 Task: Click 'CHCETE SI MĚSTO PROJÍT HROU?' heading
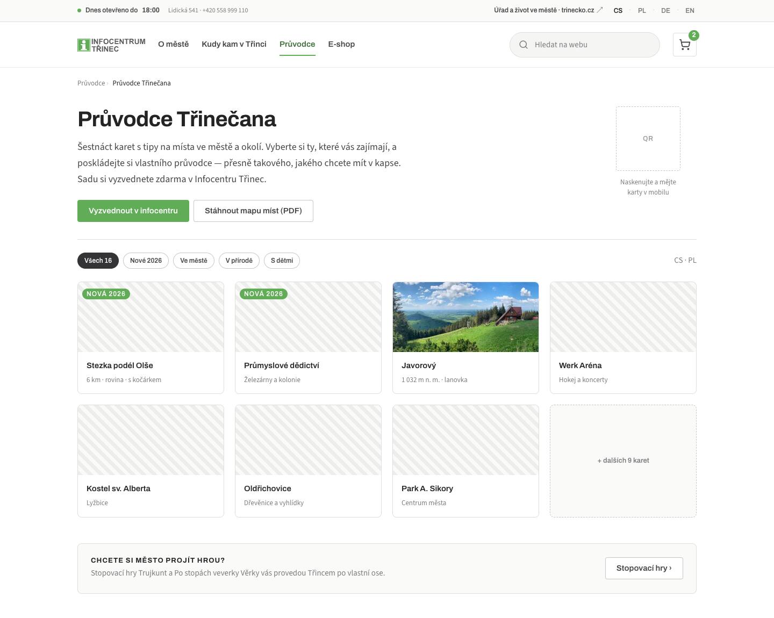158,560
